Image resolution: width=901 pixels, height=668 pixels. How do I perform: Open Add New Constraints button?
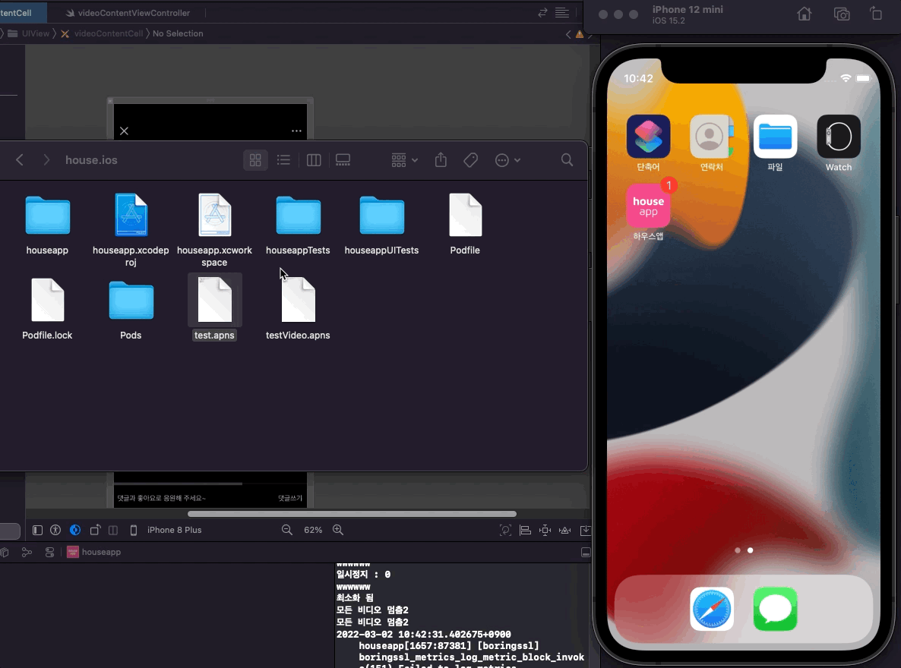click(x=545, y=530)
